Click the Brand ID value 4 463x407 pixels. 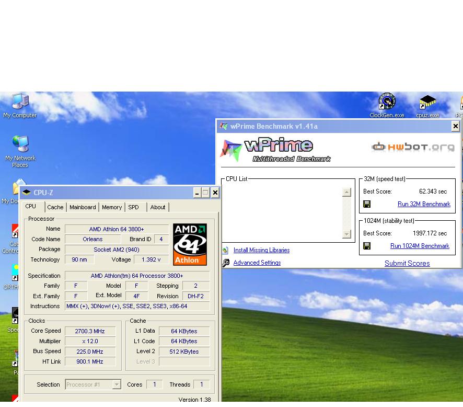click(x=161, y=239)
